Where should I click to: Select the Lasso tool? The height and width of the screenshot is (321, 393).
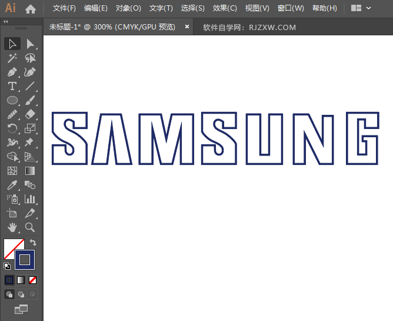[x=30, y=58]
